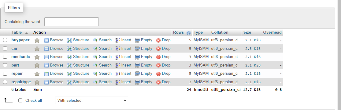Open the repairtype table link
The image size is (341, 110).
tap(21, 82)
